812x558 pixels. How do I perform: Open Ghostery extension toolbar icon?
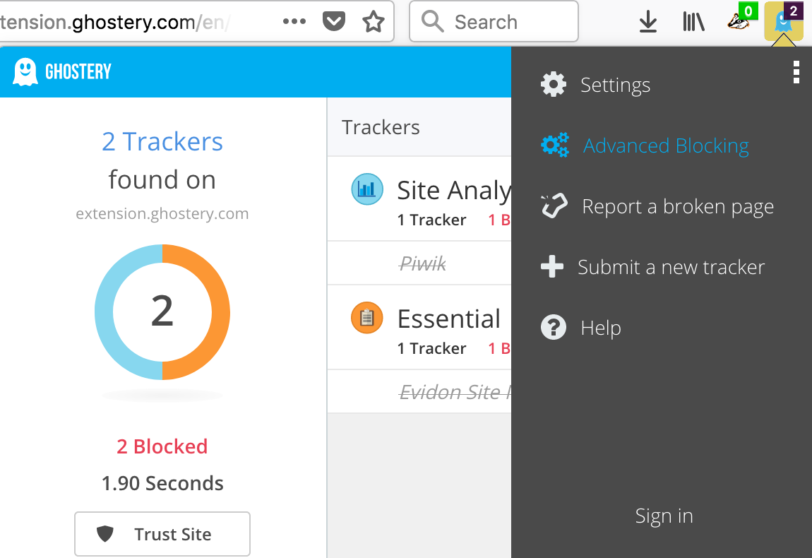(783, 22)
